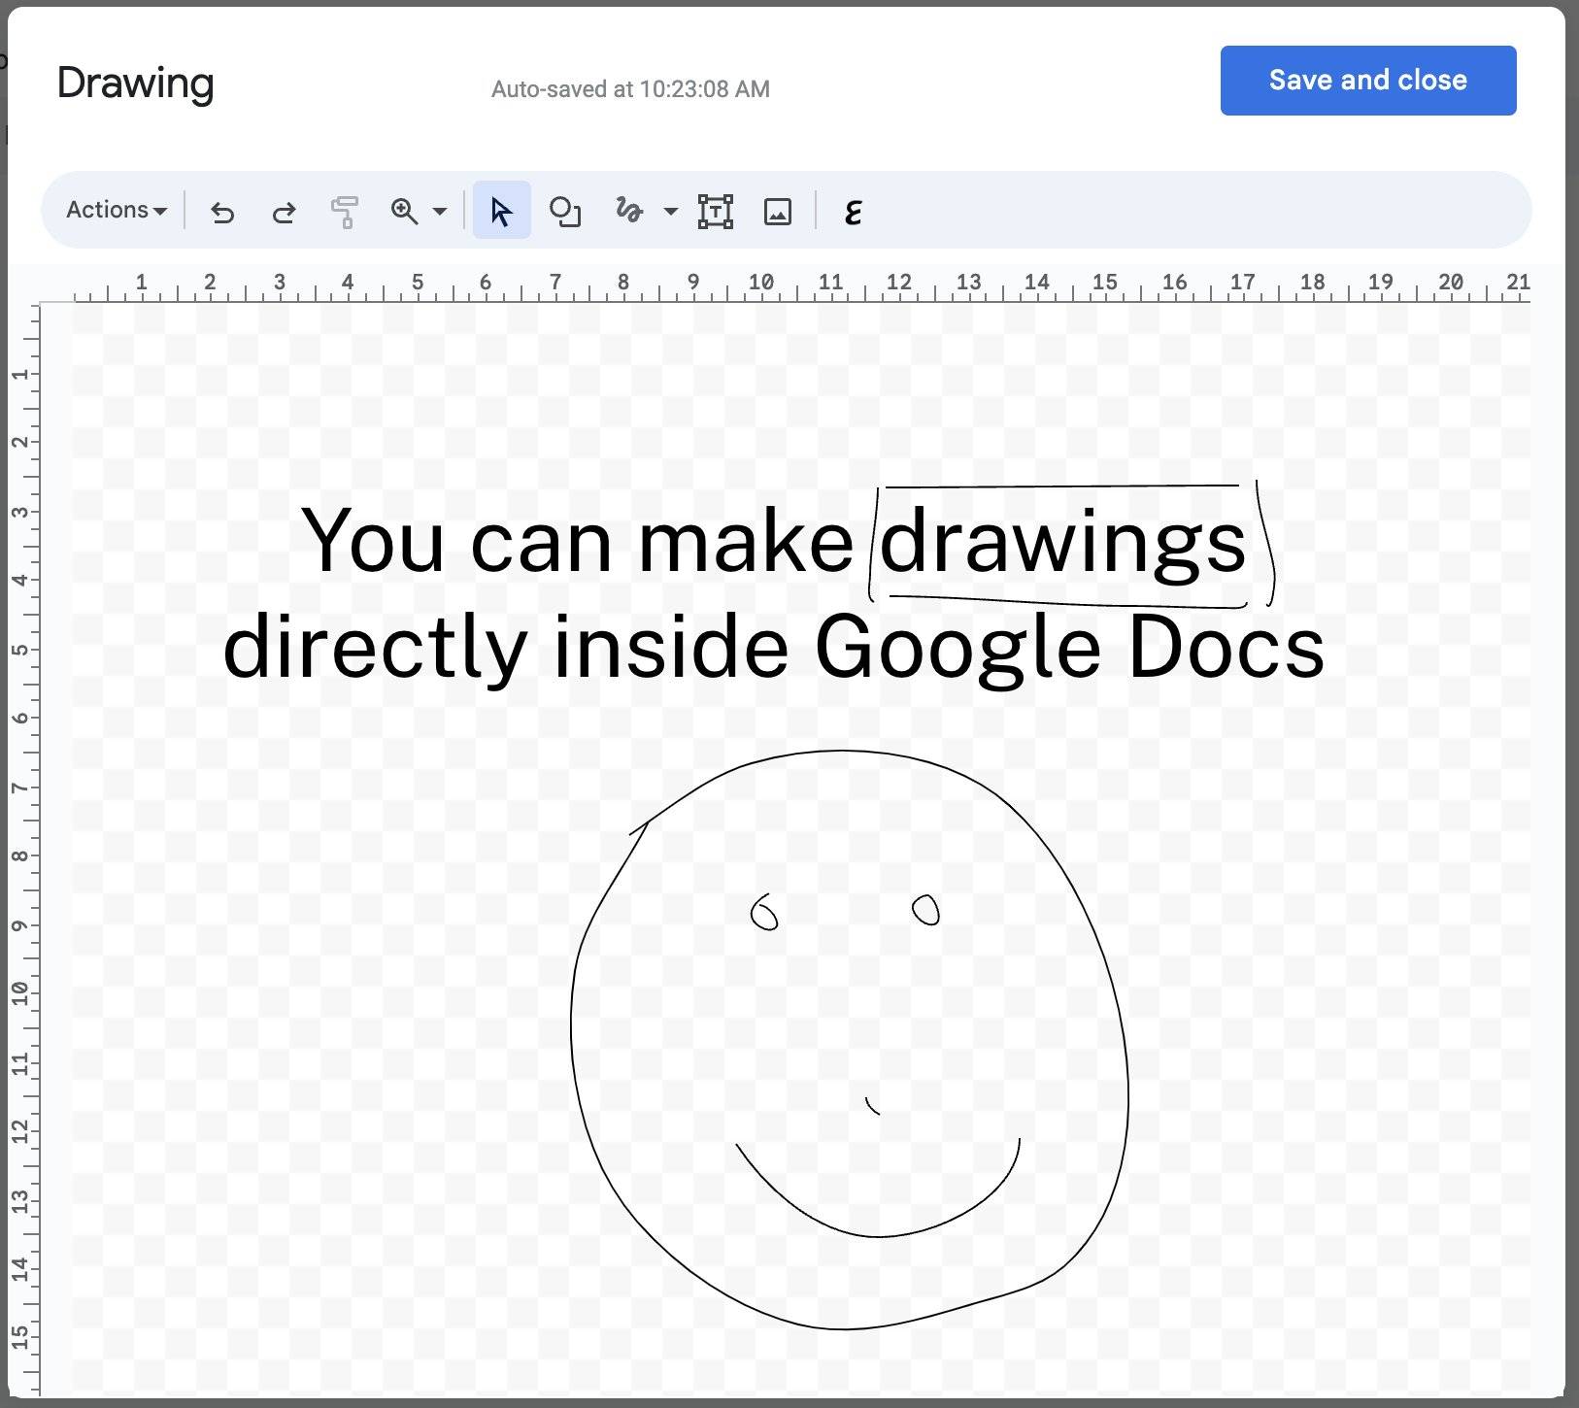The width and height of the screenshot is (1579, 1408).
Task: Click the 'Drawing' dialog title
Action: point(136,83)
